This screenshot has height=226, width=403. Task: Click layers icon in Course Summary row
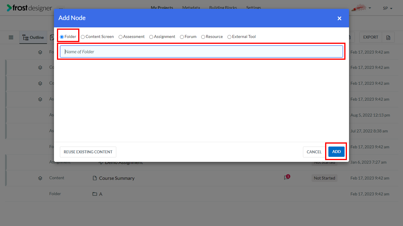[40, 178]
